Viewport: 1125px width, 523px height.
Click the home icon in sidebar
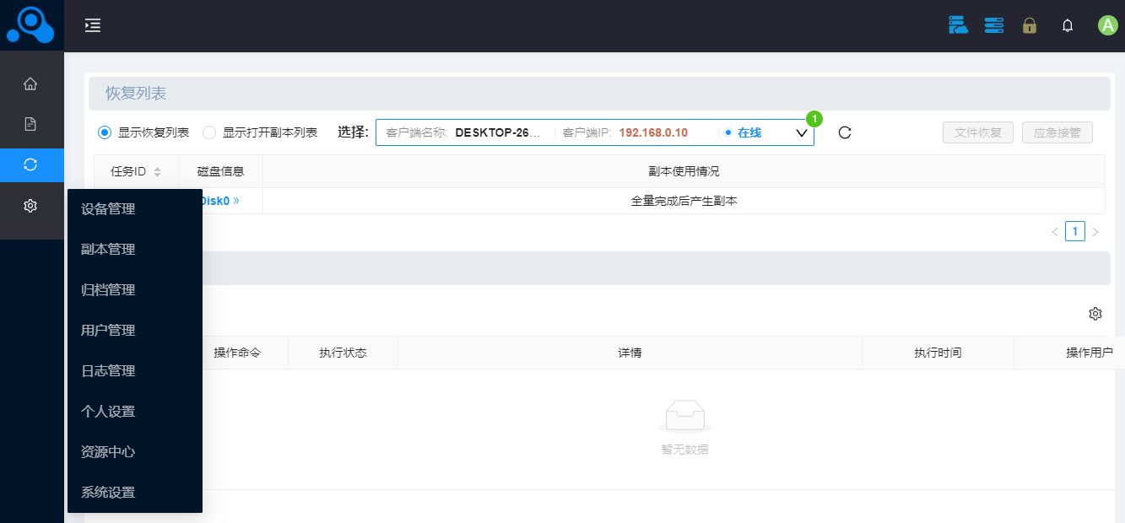30,84
